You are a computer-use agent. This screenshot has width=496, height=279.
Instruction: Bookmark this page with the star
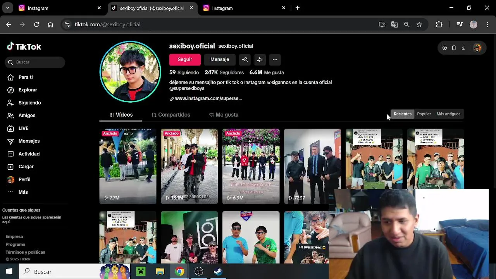tap(419, 24)
